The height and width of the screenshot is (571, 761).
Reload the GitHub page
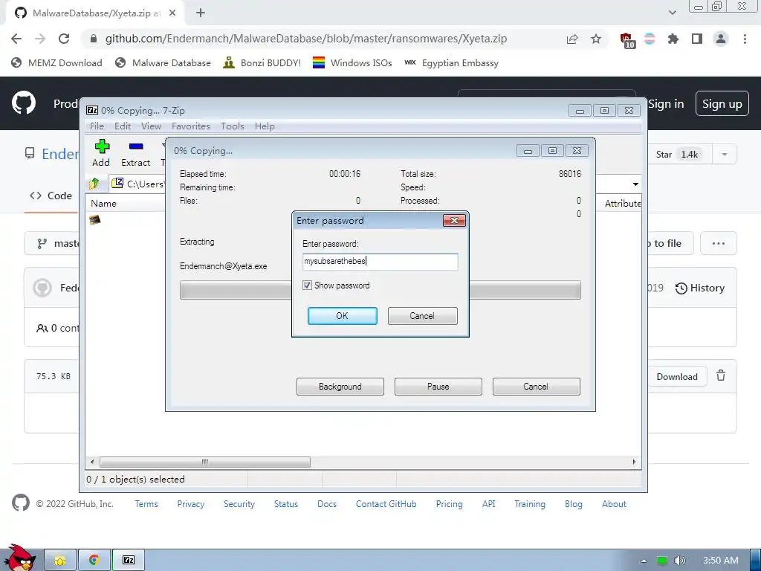tap(64, 39)
